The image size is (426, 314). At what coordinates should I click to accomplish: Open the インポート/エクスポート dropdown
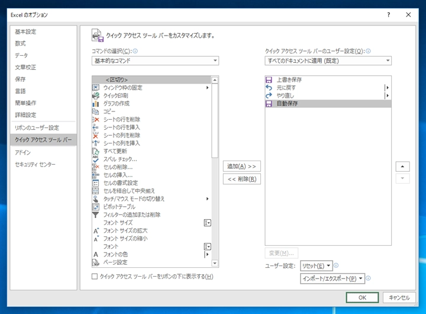point(333,278)
